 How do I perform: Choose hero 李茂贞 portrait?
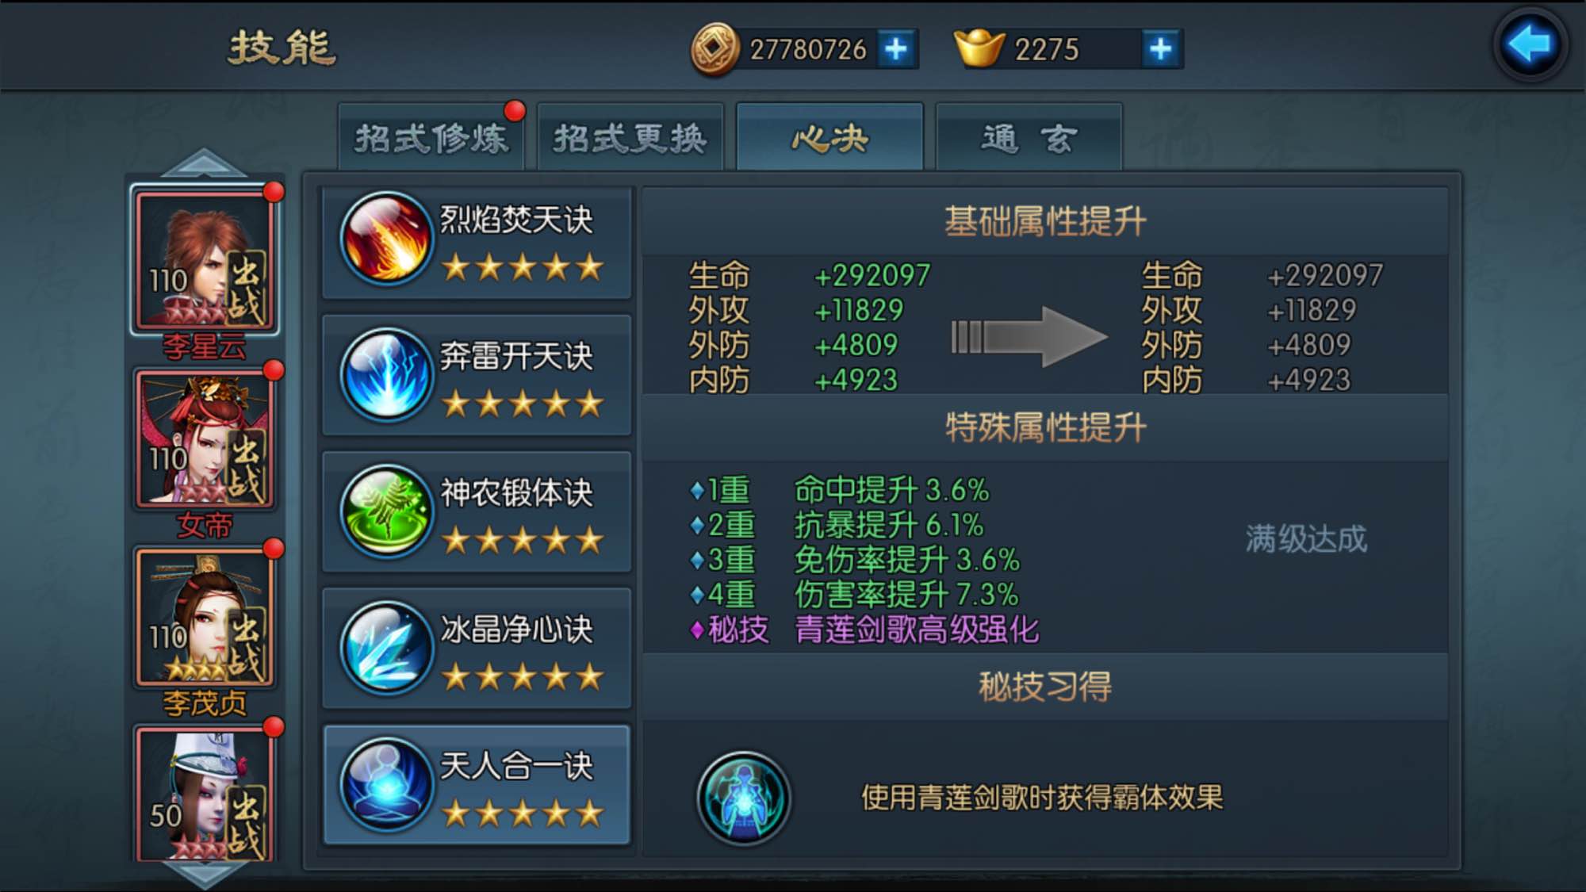pyautogui.click(x=205, y=616)
